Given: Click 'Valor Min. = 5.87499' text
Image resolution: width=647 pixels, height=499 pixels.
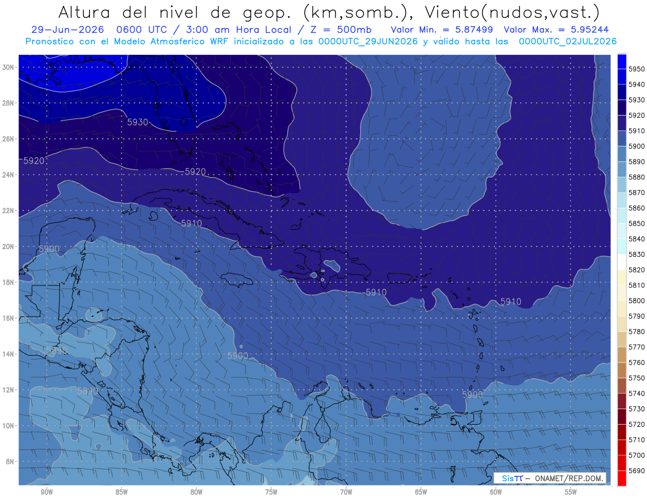Looking at the screenshot, I should [x=442, y=30].
